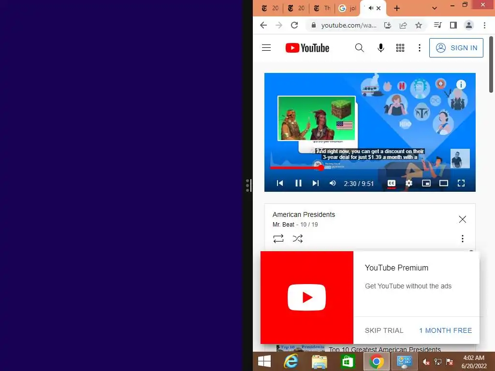This screenshot has height=371, width=495.
Task: Click 1 MONTH FREE button
Action: coord(445,330)
